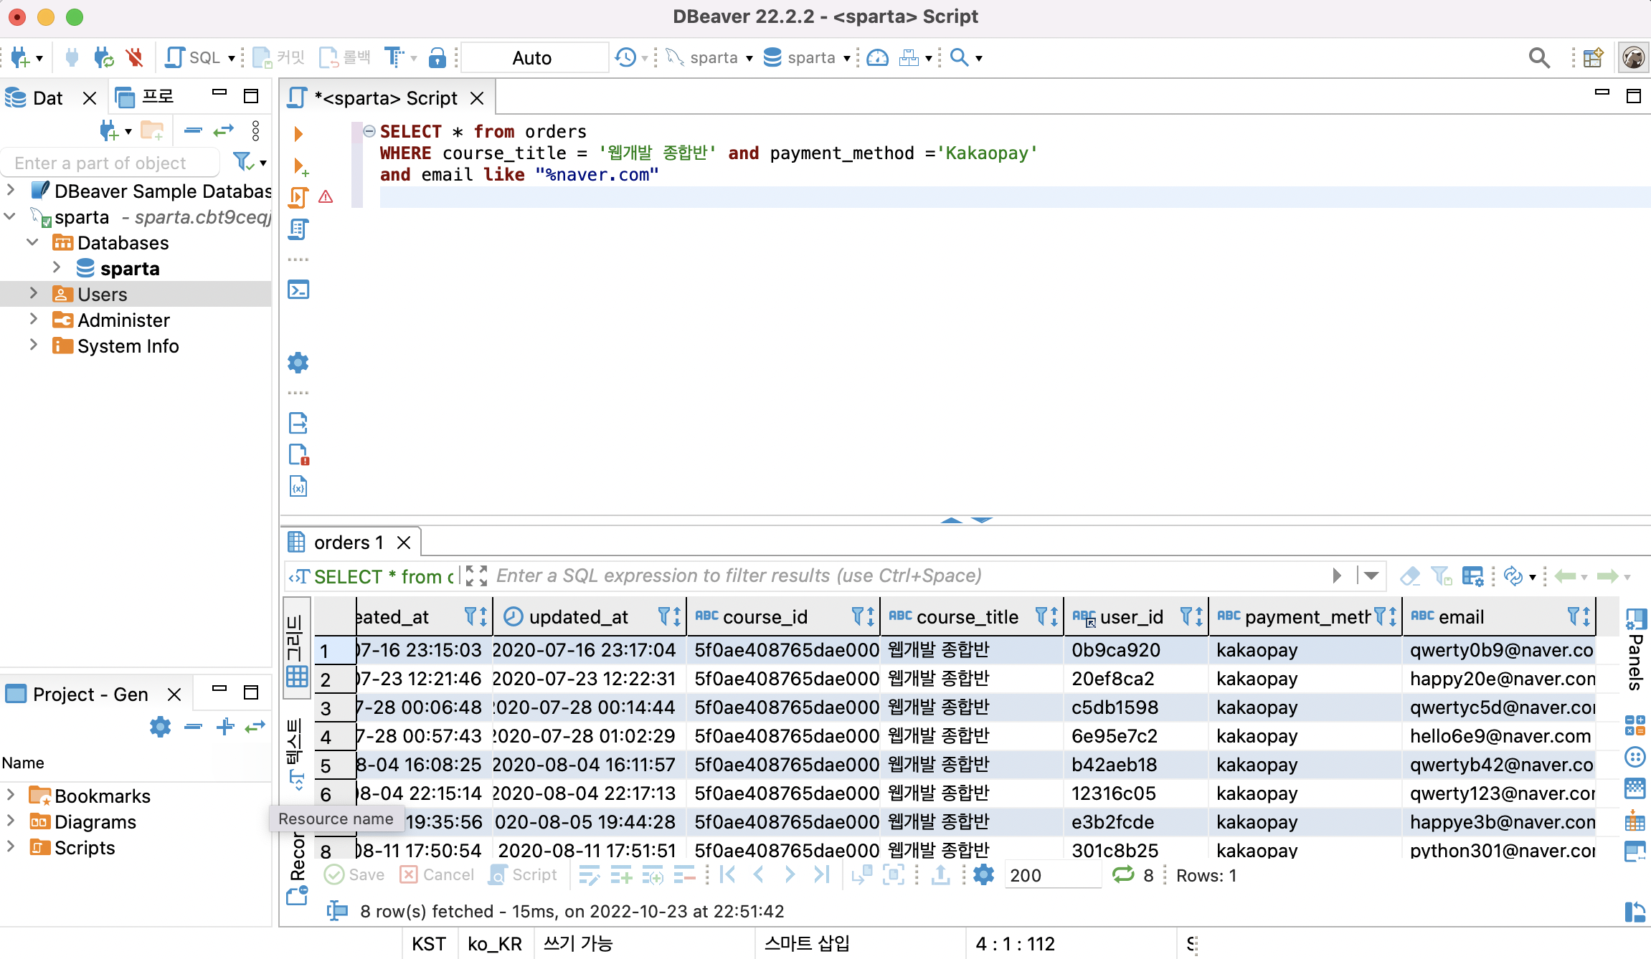Expand the Users tree node

click(33, 294)
